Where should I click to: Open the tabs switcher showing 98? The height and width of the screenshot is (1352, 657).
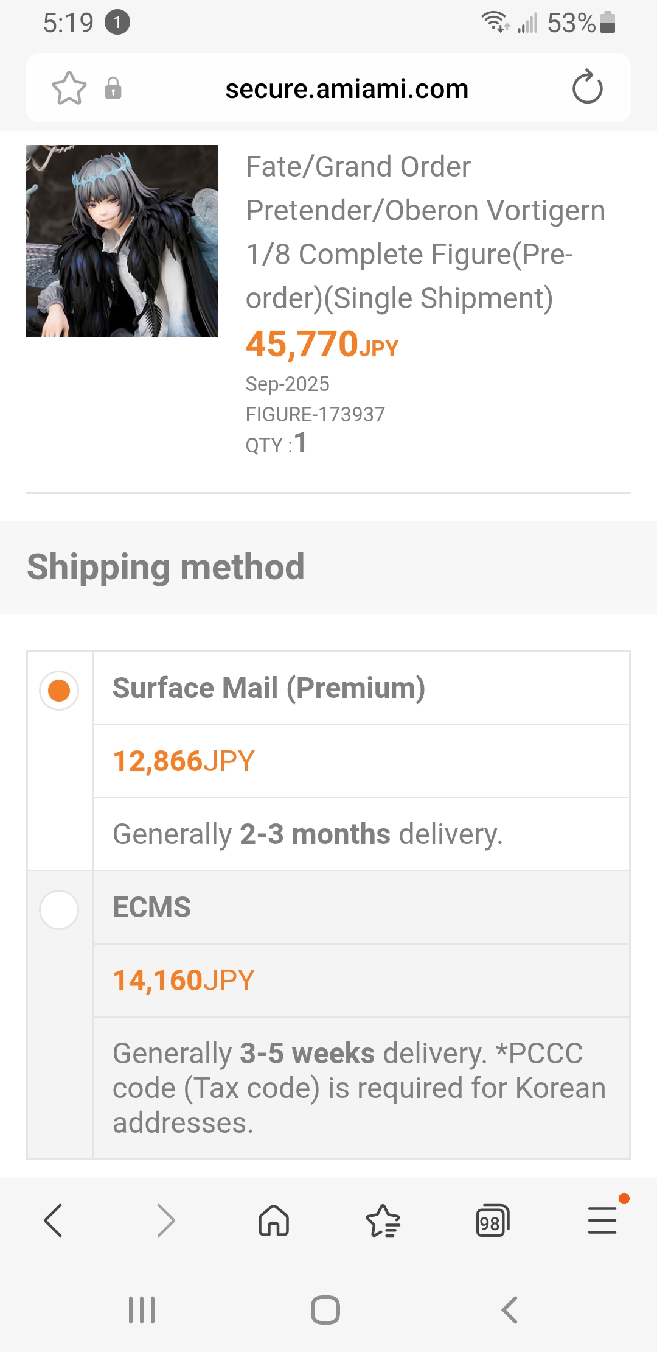[492, 1220]
